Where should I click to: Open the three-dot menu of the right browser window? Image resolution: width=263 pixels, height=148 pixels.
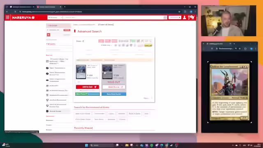click(256, 49)
